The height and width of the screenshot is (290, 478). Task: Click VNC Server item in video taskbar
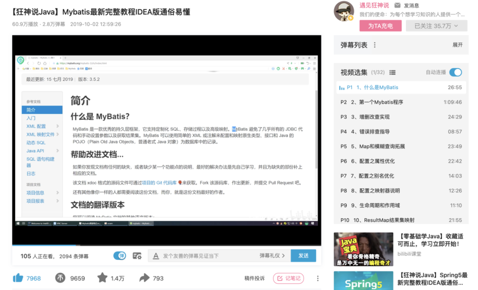coord(65,223)
